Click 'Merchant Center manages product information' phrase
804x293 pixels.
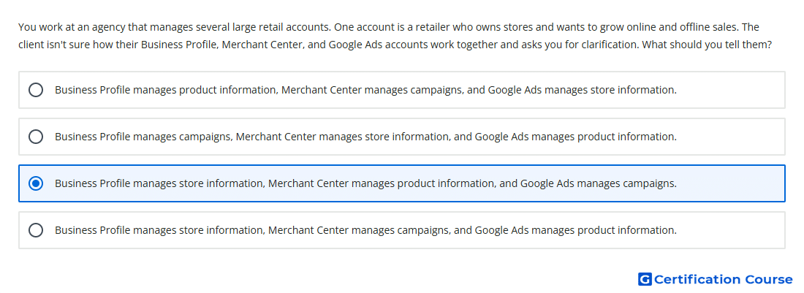[382, 183]
